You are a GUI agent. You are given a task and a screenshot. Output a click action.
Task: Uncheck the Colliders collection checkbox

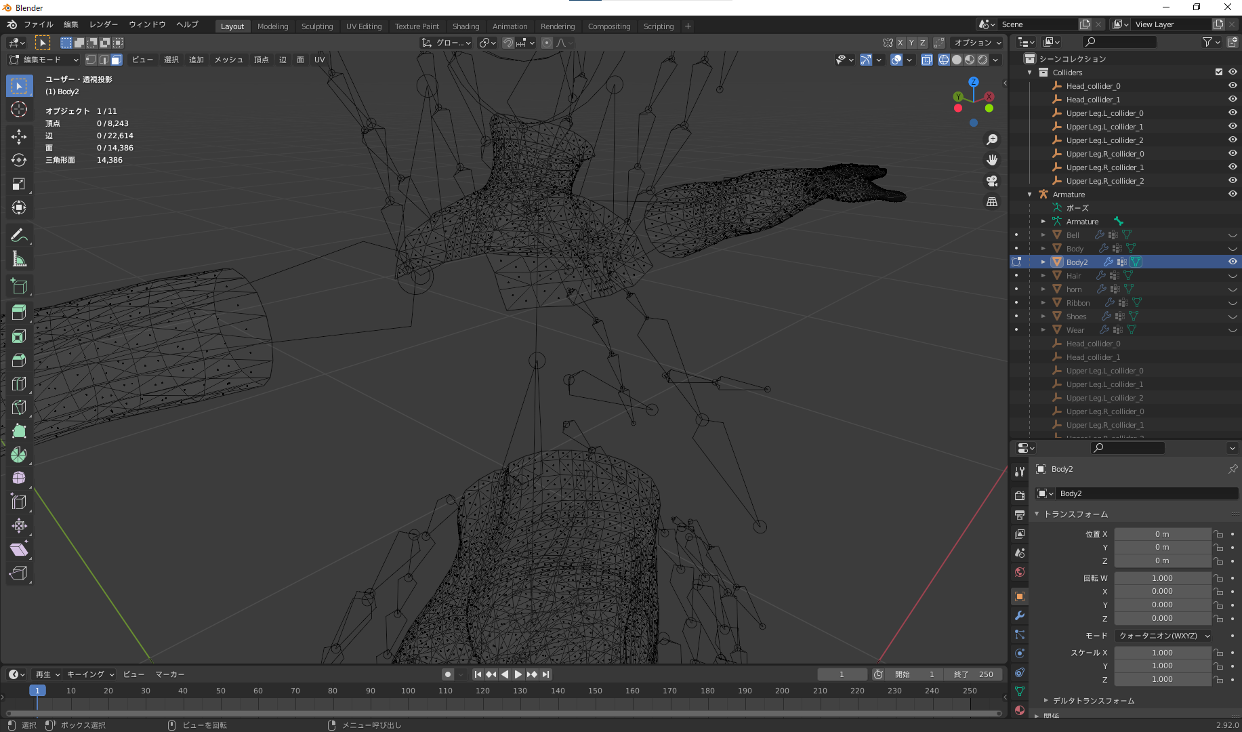pyautogui.click(x=1219, y=73)
